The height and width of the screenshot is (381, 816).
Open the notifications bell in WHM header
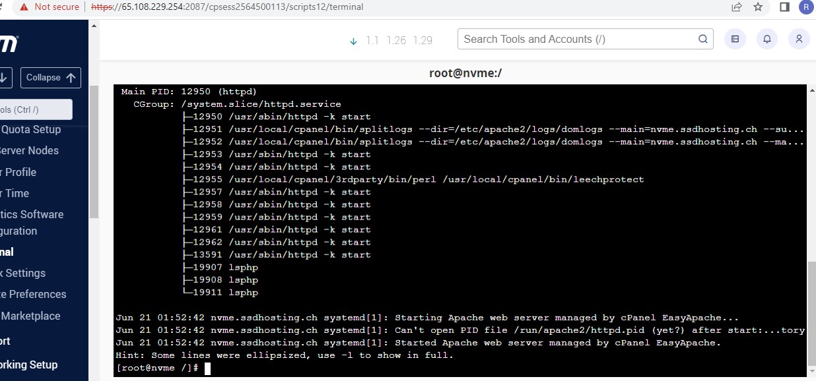766,39
